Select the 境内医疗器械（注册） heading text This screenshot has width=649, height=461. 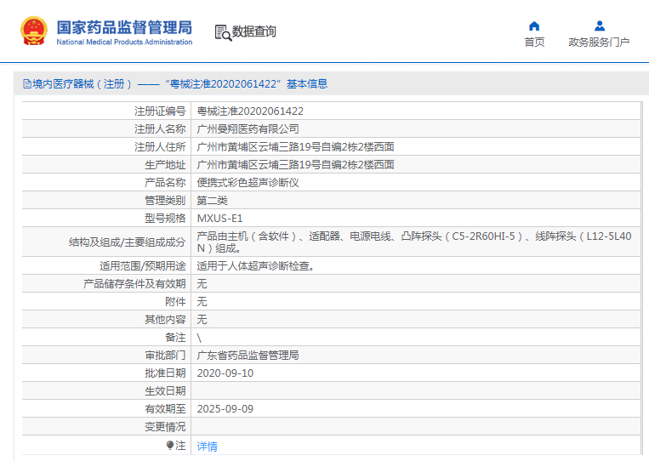pyautogui.click(x=83, y=84)
